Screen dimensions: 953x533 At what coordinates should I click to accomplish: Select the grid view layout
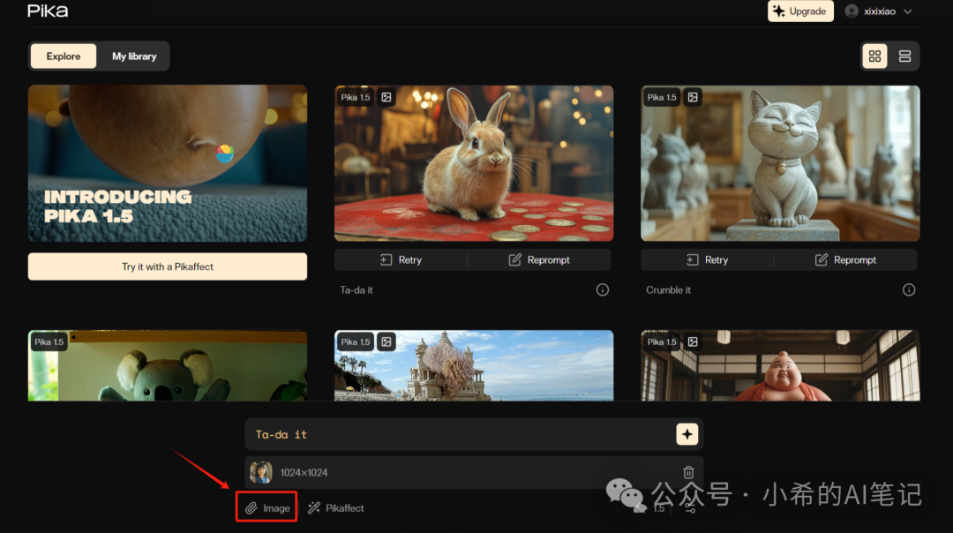874,56
